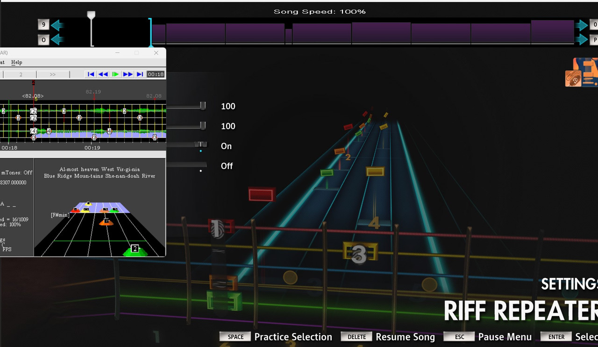The height and width of the screenshot is (347, 598).
Task: Select the white start marker on riff timeline
Action: [92, 28]
